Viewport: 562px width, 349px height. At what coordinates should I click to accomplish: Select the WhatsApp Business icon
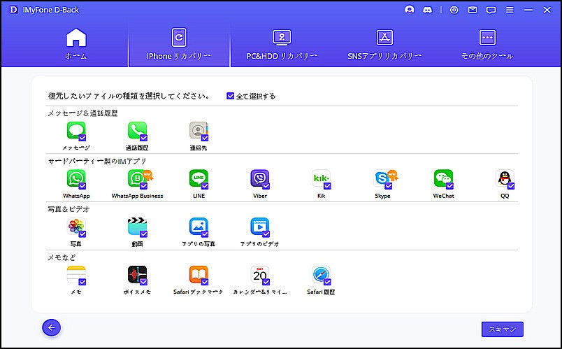(137, 178)
